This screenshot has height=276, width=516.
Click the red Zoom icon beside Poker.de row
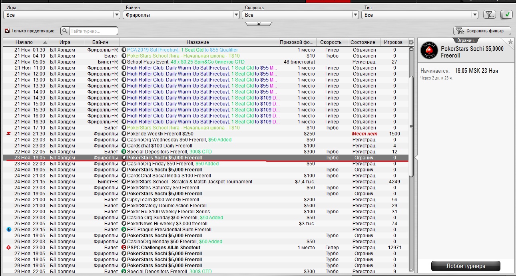[x=8, y=134]
